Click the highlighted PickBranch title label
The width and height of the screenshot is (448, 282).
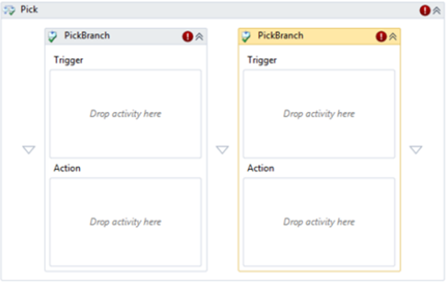281,36
